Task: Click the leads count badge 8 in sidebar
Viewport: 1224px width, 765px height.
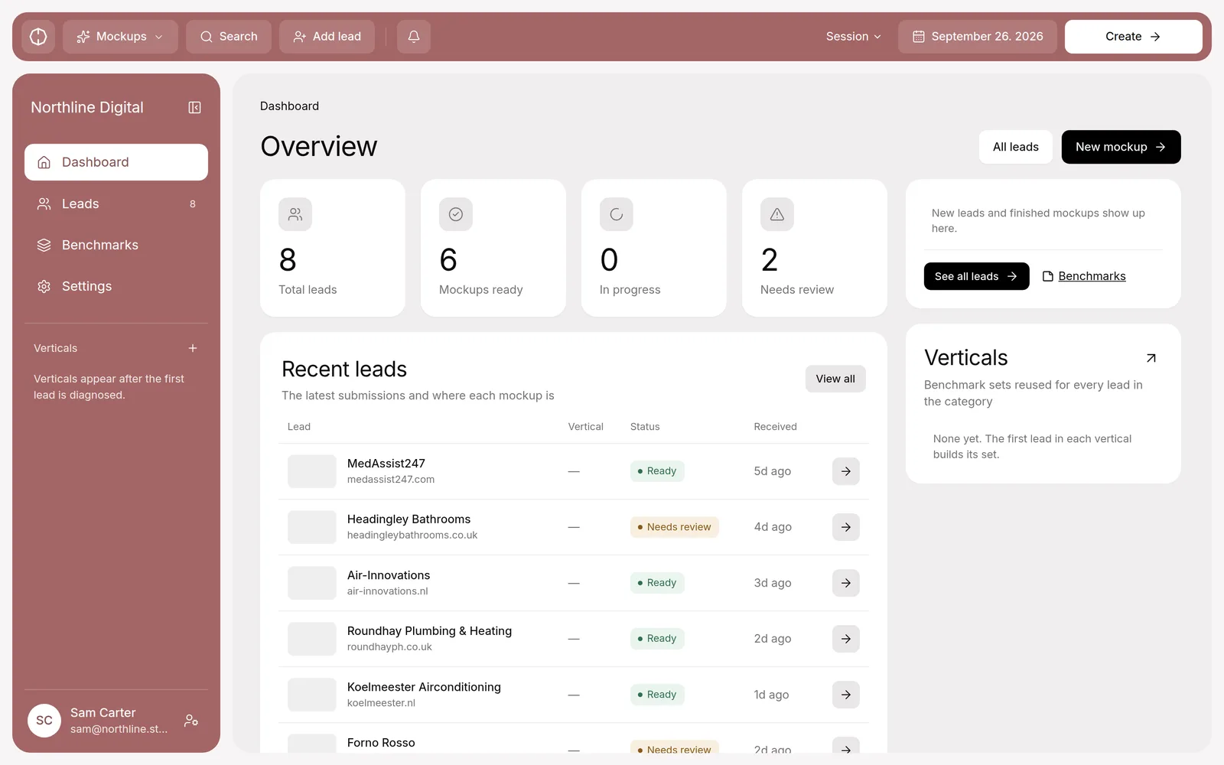Action: pos(193,204)
